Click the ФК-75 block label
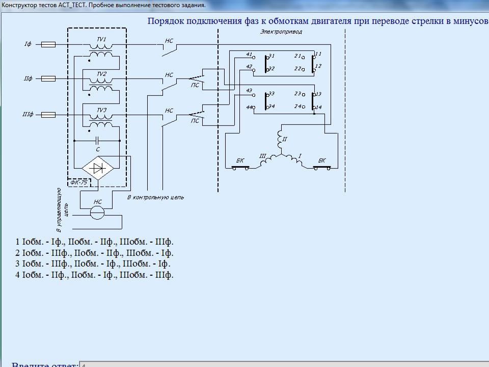 pos(78,182)
